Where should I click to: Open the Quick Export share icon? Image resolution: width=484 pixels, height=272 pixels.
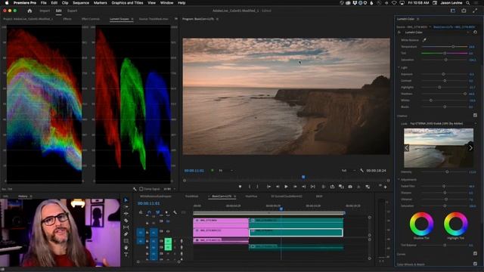[x=464, y=11]
